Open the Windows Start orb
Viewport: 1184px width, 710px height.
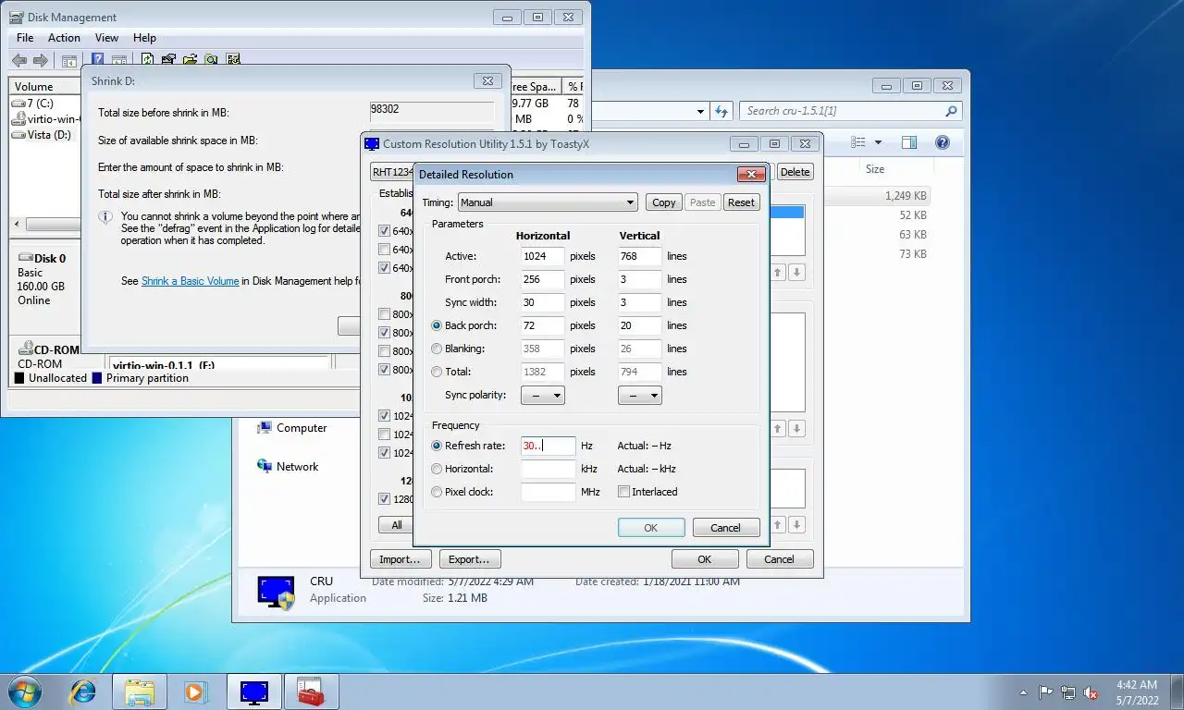[25, 692]
